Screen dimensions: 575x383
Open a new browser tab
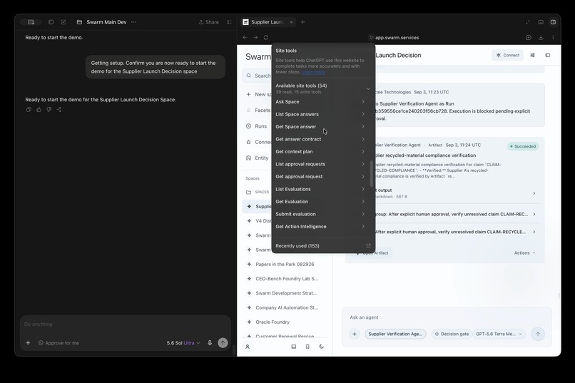click(303, 22)
